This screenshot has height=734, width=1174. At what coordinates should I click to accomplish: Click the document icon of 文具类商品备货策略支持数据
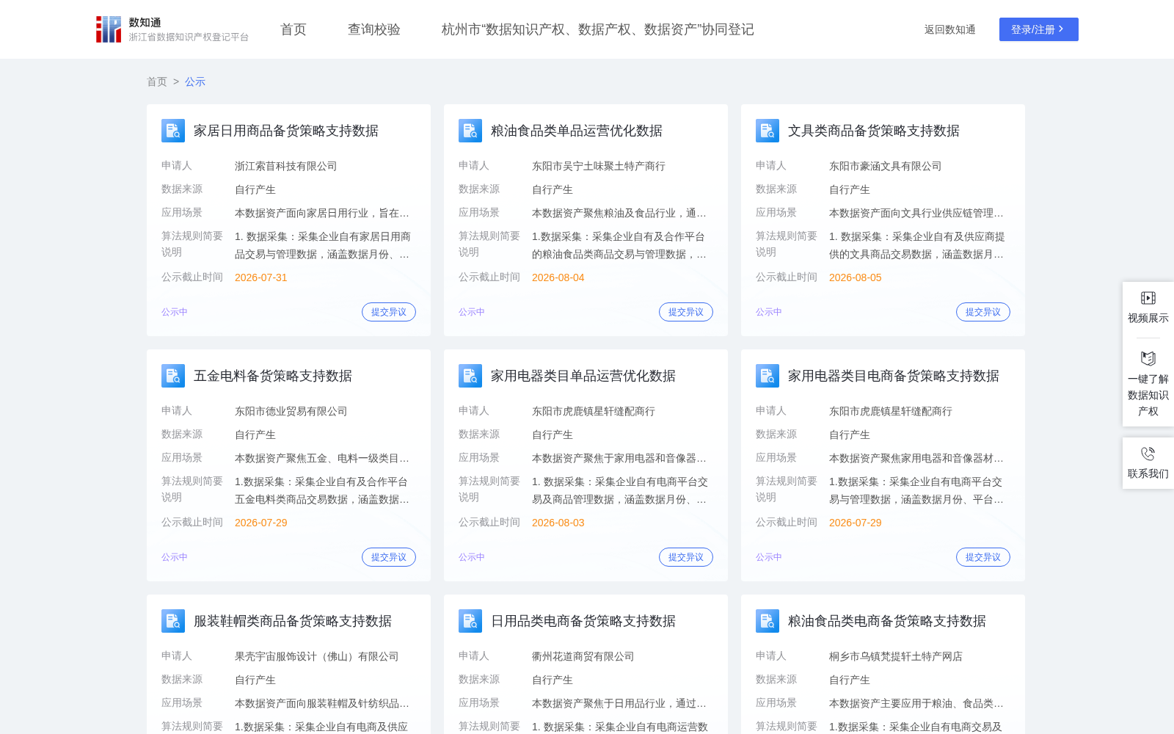768,131
